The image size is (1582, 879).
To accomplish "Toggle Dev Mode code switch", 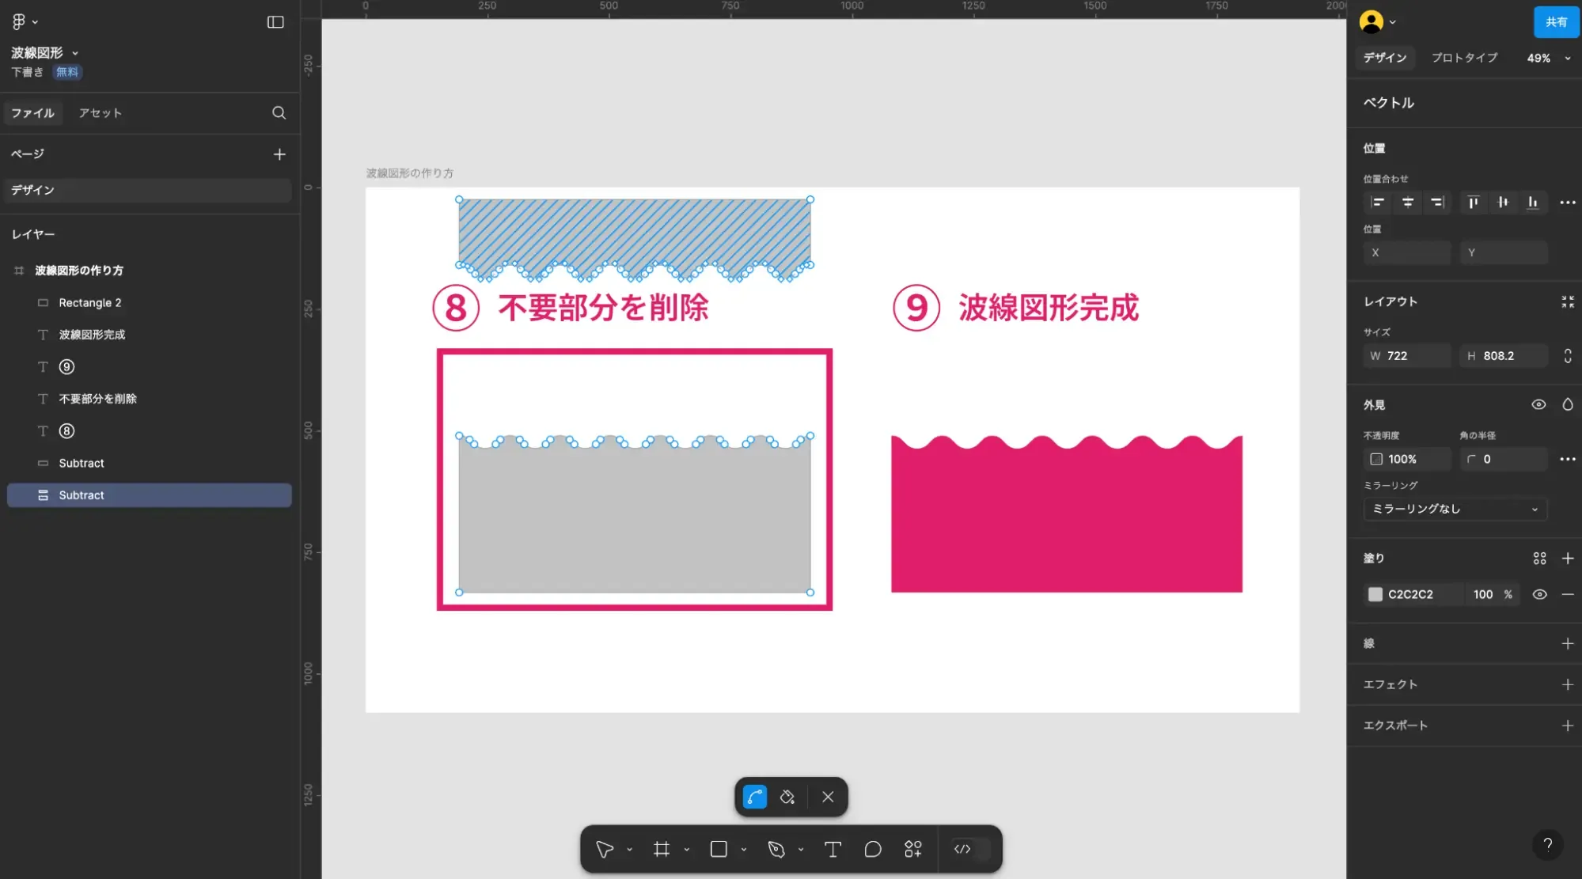I will click(971, 849).
